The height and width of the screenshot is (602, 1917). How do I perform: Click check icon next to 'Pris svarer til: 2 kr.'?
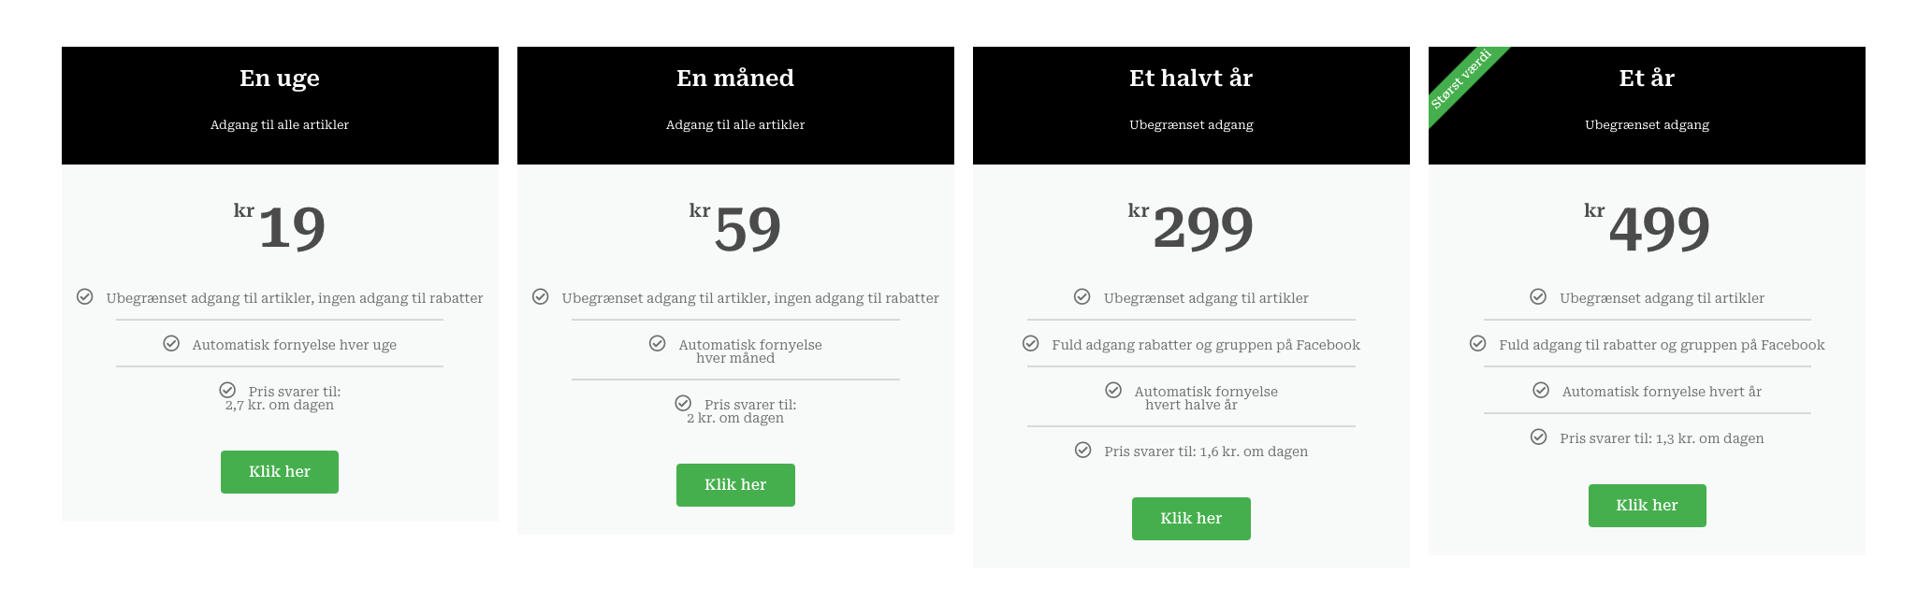point(683,404)
